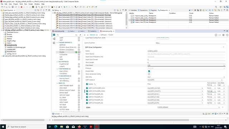This screenshot has height=129, width=229.
Task: Open EDMA CONFIG_EDMA0 dropdown
Action: [x=189, y=107]
